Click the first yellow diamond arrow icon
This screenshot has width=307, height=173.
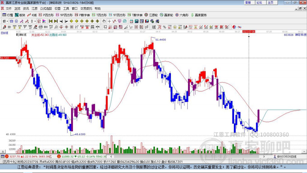(71, 21)
